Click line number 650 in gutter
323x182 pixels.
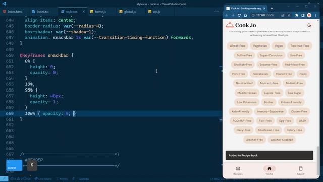[x=10, y=55]
